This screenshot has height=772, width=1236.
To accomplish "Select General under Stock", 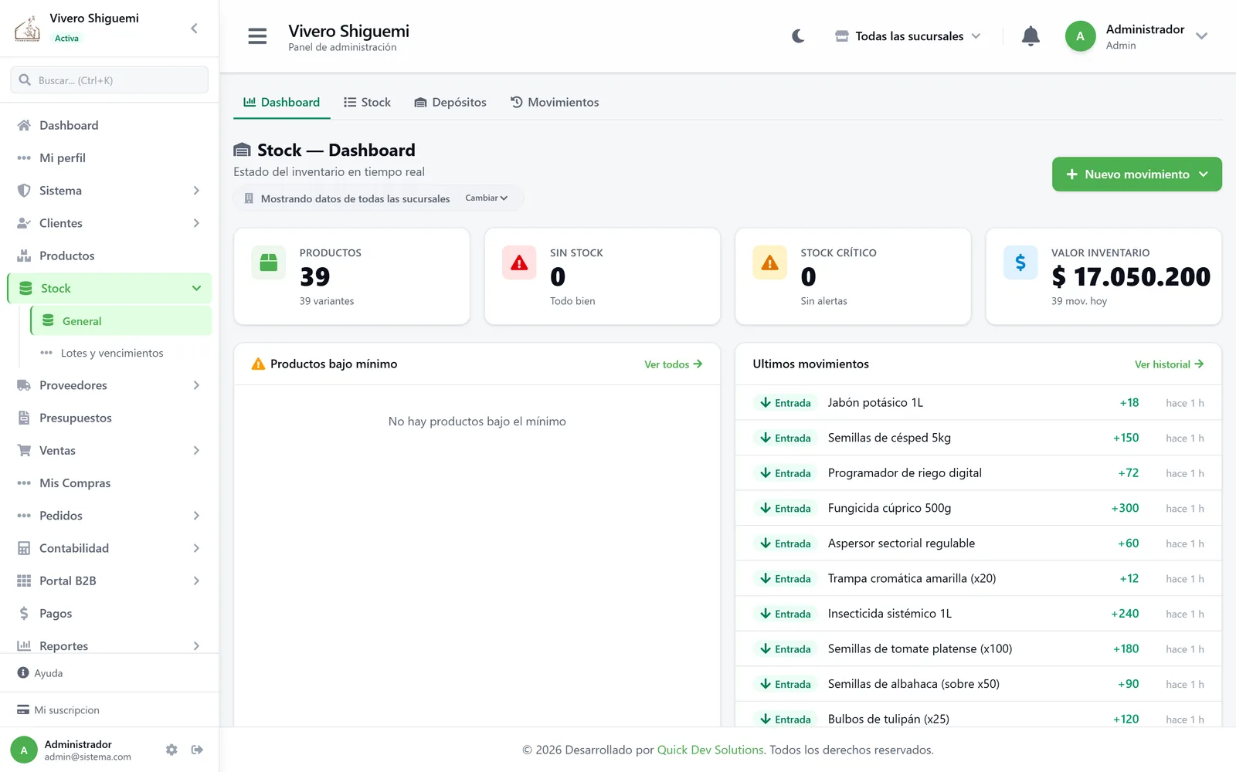I will pos(121,321).
